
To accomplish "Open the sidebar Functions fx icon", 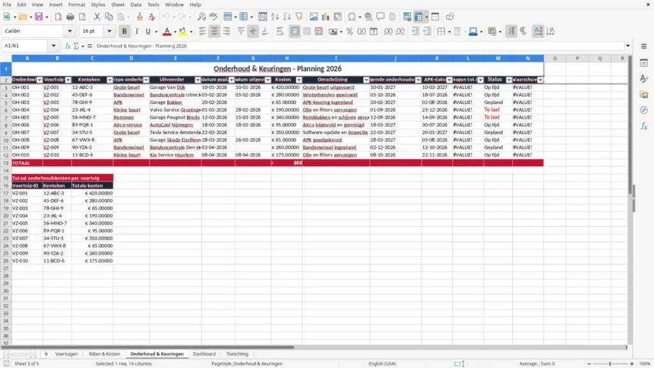I will [644, 126].
